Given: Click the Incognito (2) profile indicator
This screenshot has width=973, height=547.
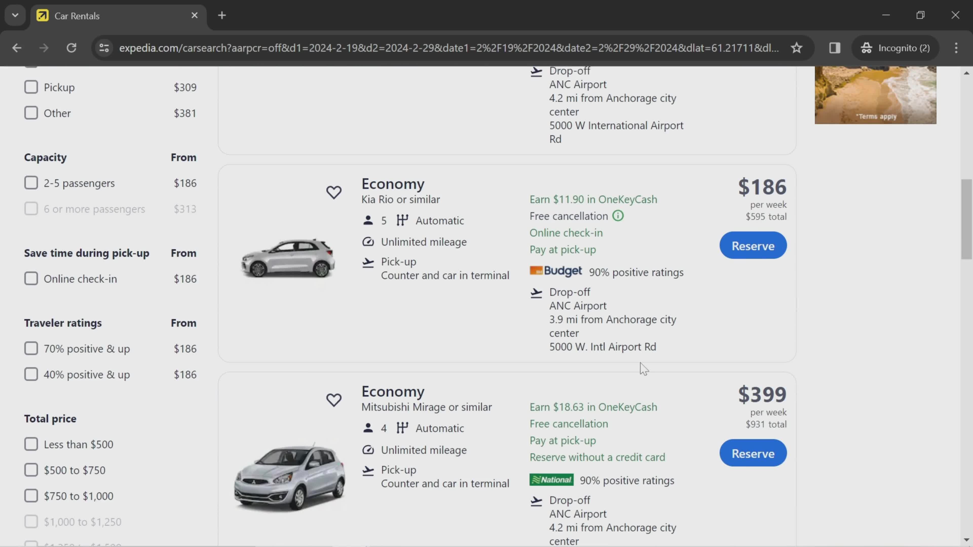Looking at the screenshot, I should point(895,48).
